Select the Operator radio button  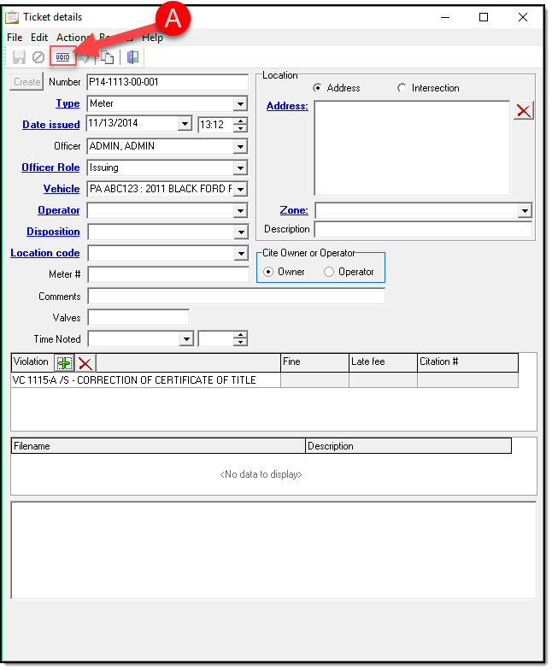click(330, 272)
